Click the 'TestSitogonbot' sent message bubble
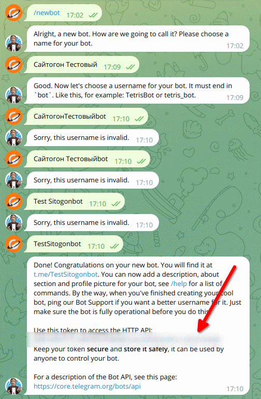Screen dimensions: 261x399 coord(74,244)
